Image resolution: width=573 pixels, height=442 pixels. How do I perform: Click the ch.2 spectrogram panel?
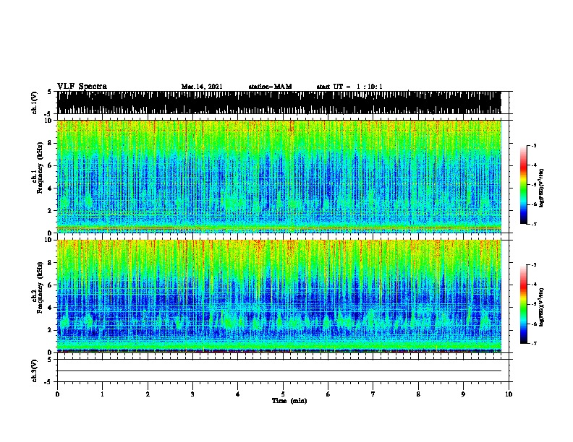pos(279,296)
